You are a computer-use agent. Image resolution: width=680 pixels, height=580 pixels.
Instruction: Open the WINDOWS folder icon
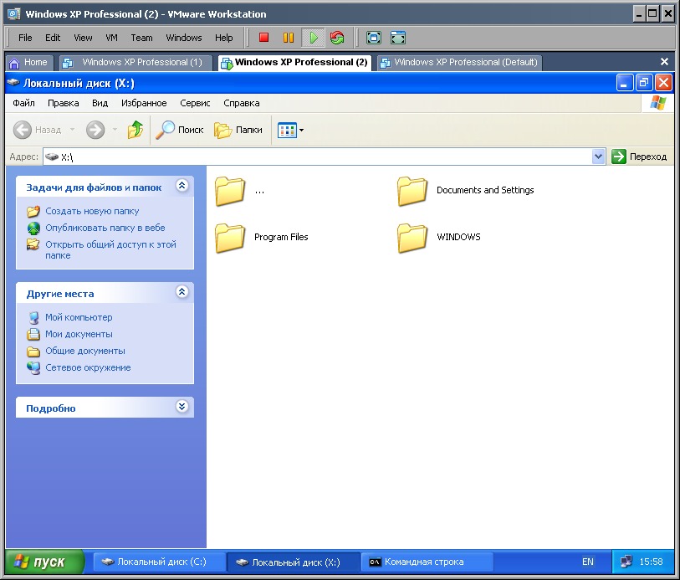(412, 238)
